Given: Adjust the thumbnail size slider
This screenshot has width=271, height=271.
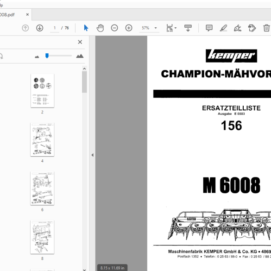Looking at the screenshot, I should [47, 56].
